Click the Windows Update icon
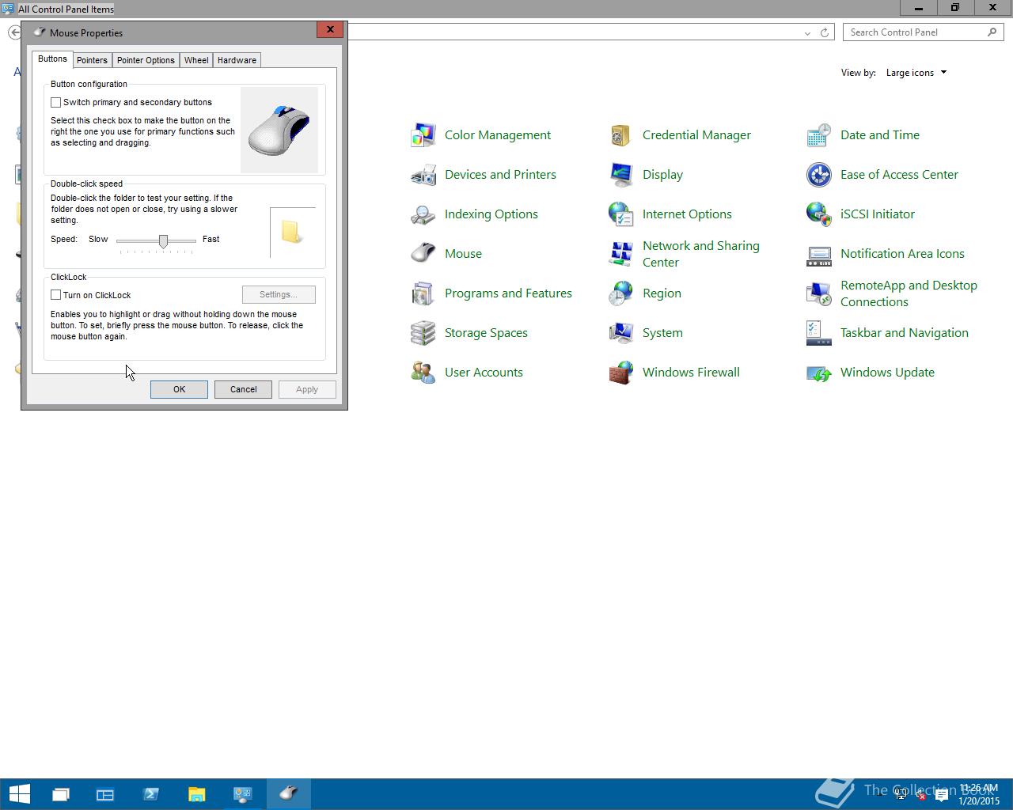The height and width of the screenshot is (810, 1013). point(819,373)
